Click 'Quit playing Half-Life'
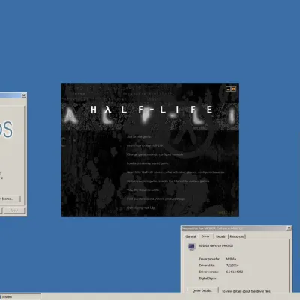The width and height of the screenshot is (300, 300). click(140, 208)
